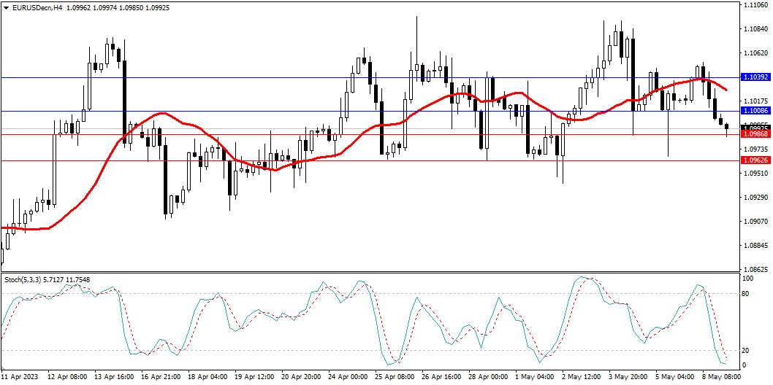Click the 100 level on Stochastic scale

(x=748, y=279)
